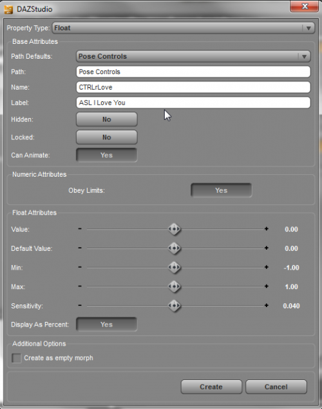Click the plus icon on Sensitivity slider
Viewport: 322px width, 409px height.
(x=267, y=305)
